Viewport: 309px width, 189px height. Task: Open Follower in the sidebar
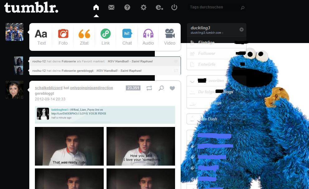216,53
